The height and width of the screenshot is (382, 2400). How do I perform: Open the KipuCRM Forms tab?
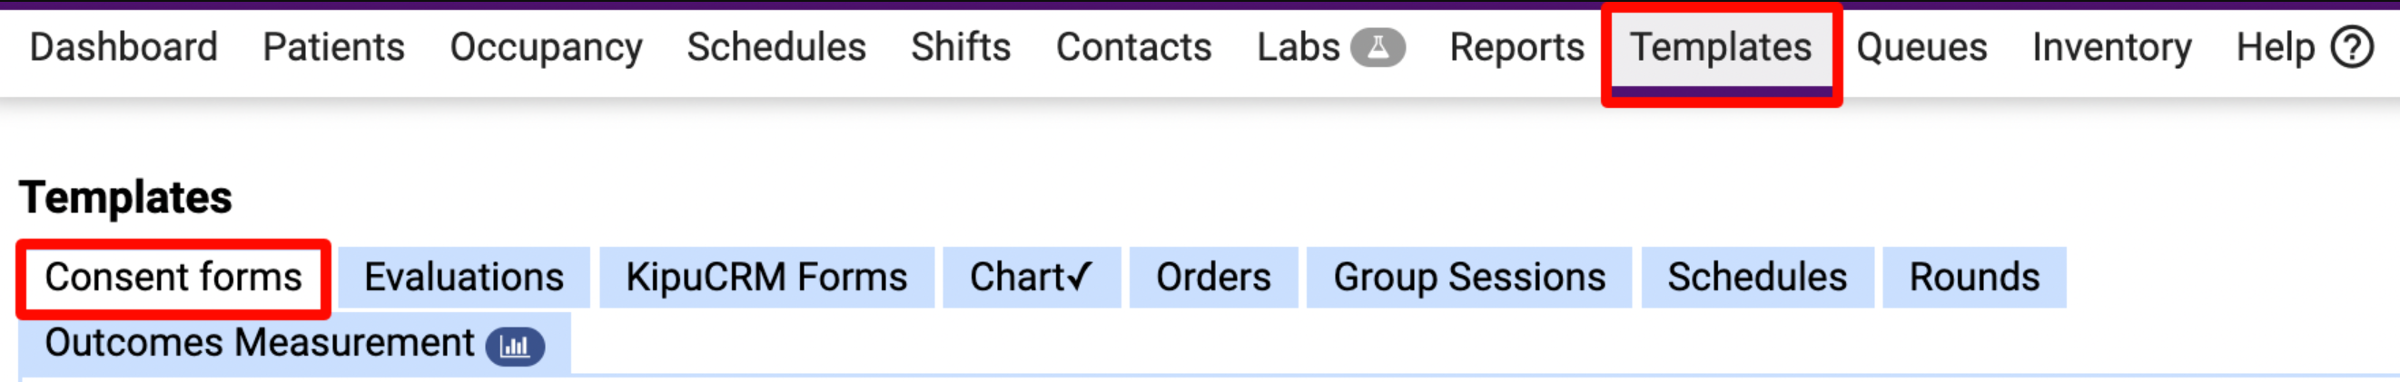765,278
